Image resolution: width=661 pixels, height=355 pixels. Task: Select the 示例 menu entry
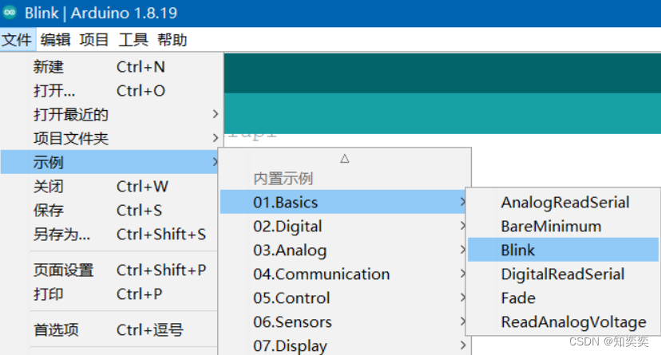(109, 162)
